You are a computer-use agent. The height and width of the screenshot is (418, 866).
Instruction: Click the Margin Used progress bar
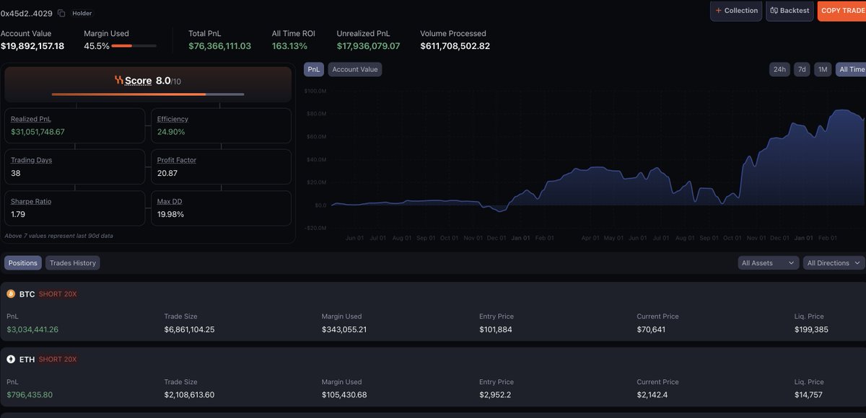click(134, 46)
